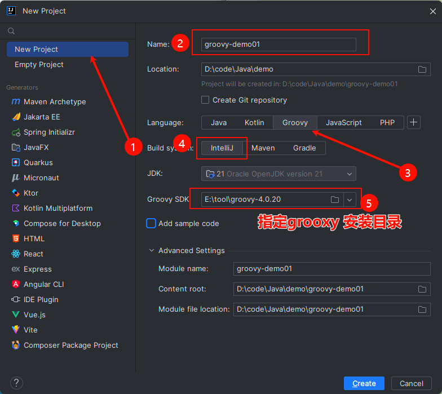This screenshot has height=394, width=442.
Task: Choose the Composer Package Project generator
Action: 68,345
